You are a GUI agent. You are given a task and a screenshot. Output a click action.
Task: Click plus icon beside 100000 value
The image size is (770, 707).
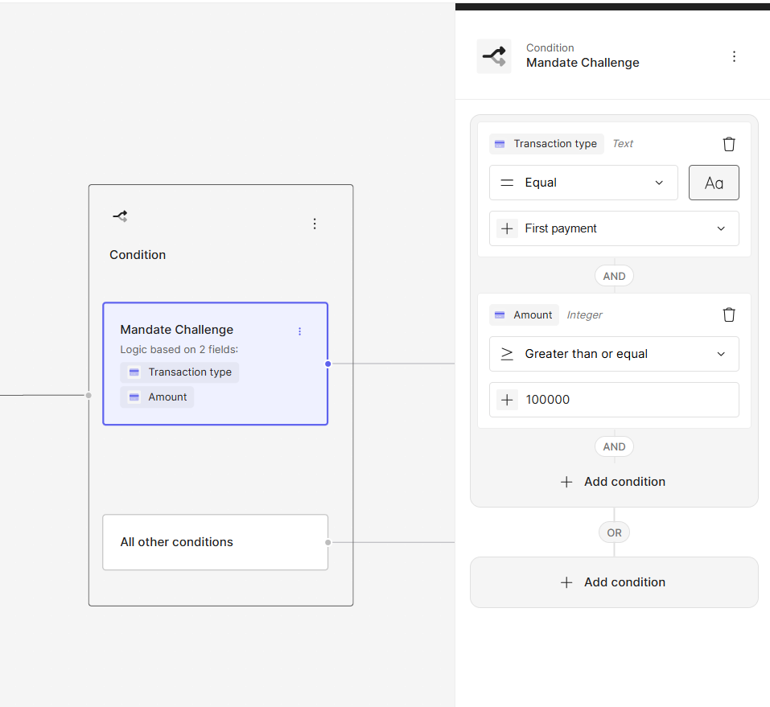pos(507,400)
